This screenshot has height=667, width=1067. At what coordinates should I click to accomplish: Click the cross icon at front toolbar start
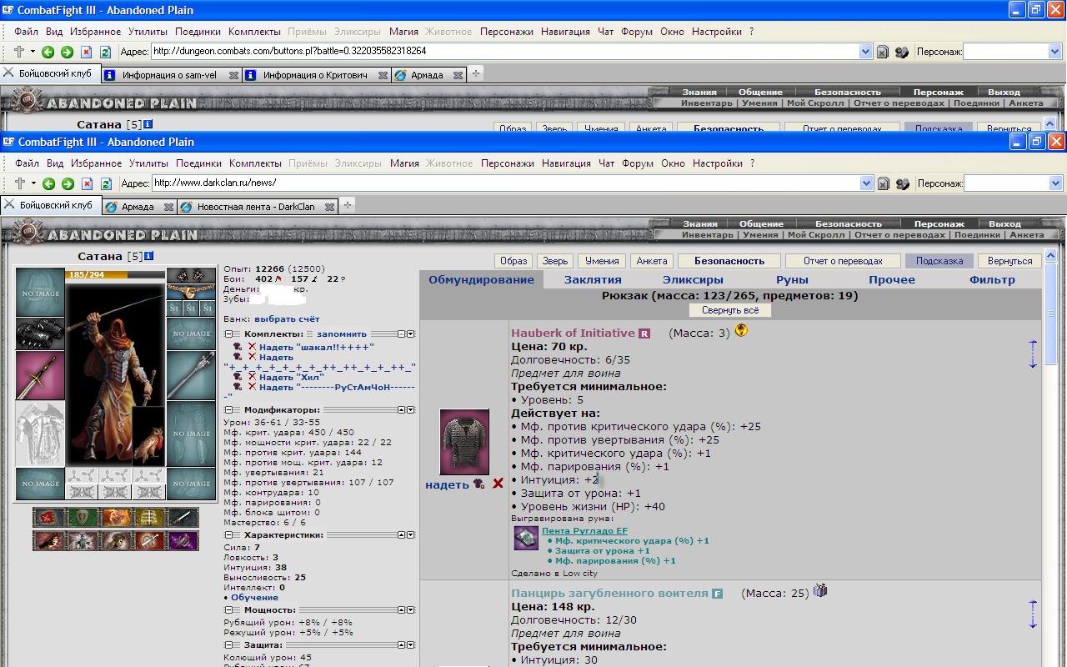[20, 183]
